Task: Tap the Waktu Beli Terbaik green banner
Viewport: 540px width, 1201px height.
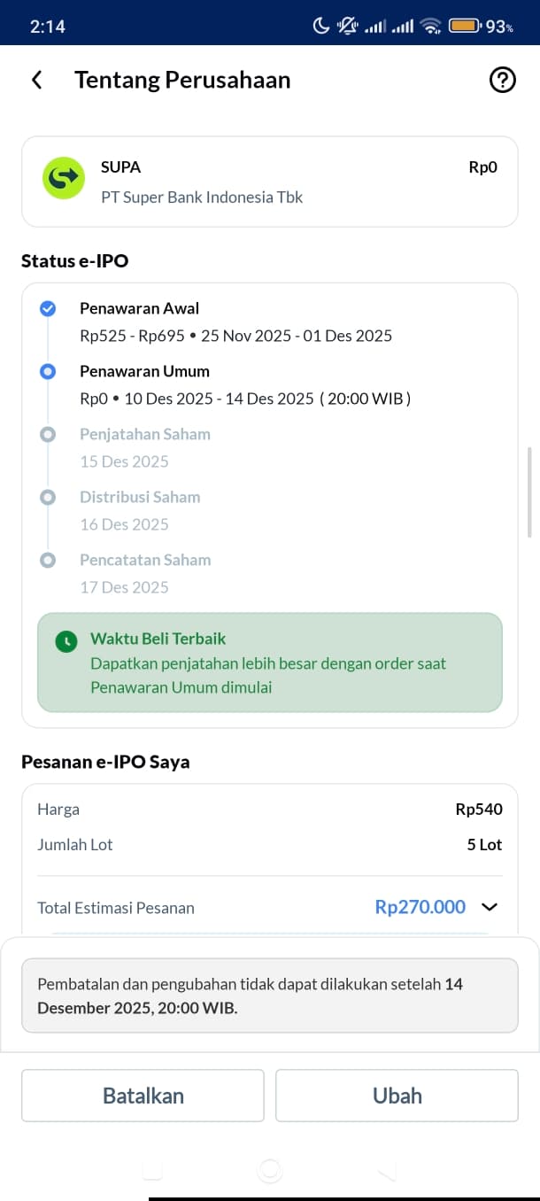Action: [x=270, y=662]
